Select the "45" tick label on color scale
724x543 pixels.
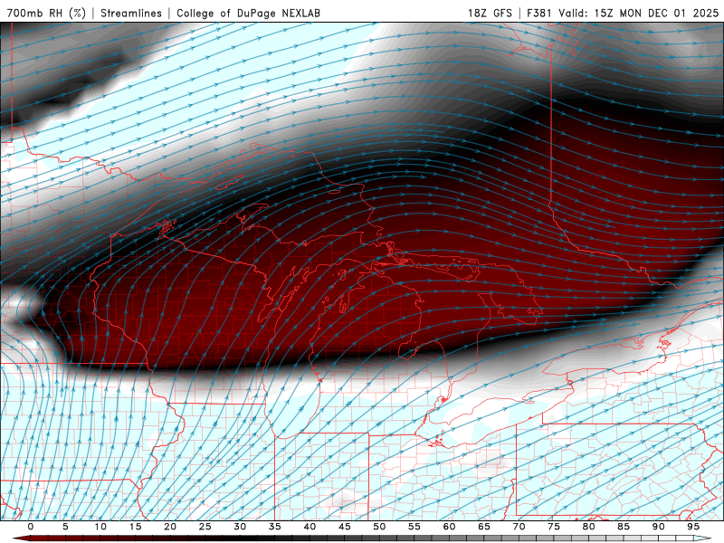(x=345, y=527)
